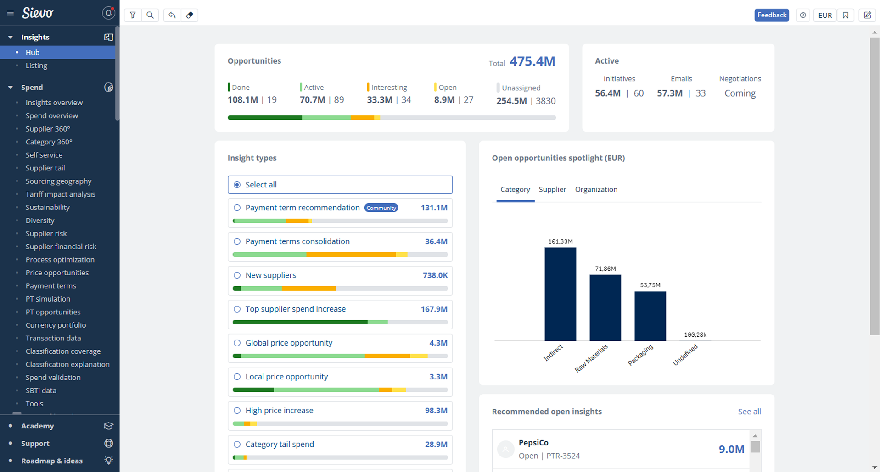Toggle the hamburger menu

click(10, 13)
